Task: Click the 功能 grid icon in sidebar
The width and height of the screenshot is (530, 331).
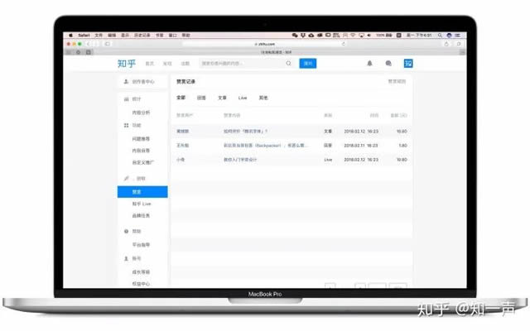Action: 125,125
